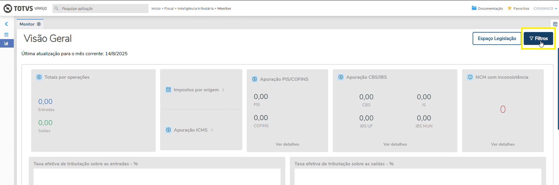Image resolution: width=559 pixels, height=185 pixels.
Task: View details of NCM com inconsistência
Action: (x=503, y=144)
